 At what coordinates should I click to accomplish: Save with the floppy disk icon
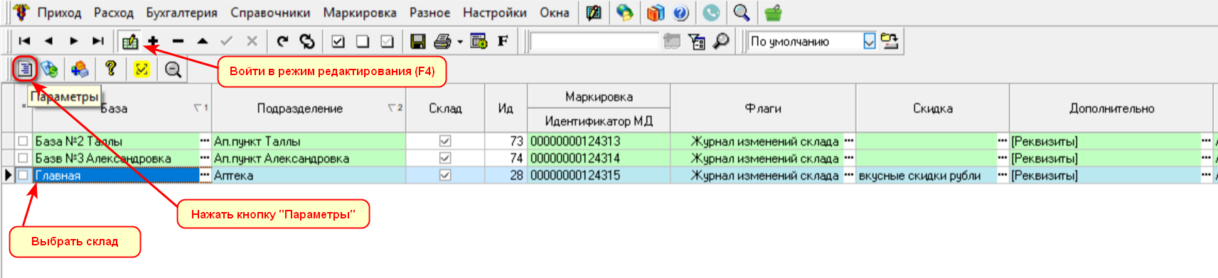pyautogui.click(x=418, y=41)
